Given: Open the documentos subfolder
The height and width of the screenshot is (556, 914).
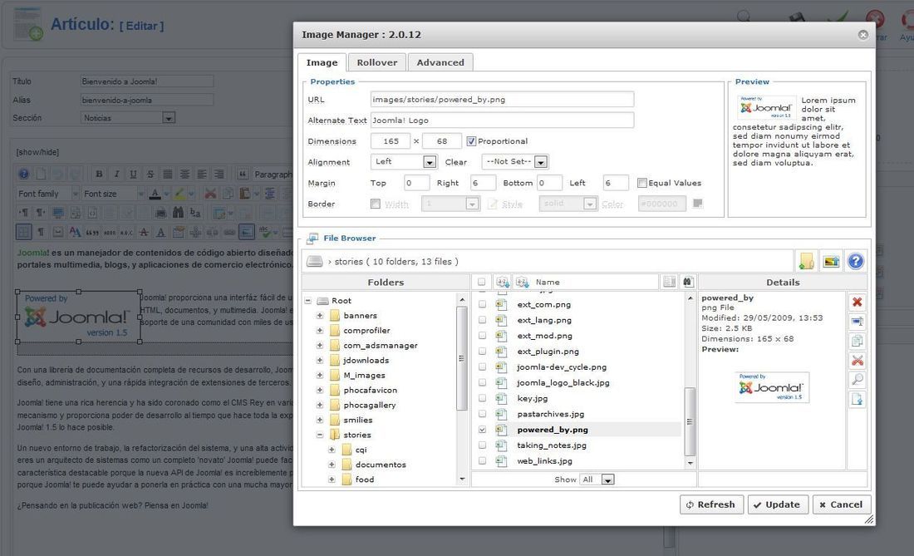Looking at the screenshot, I should [381, 465].
